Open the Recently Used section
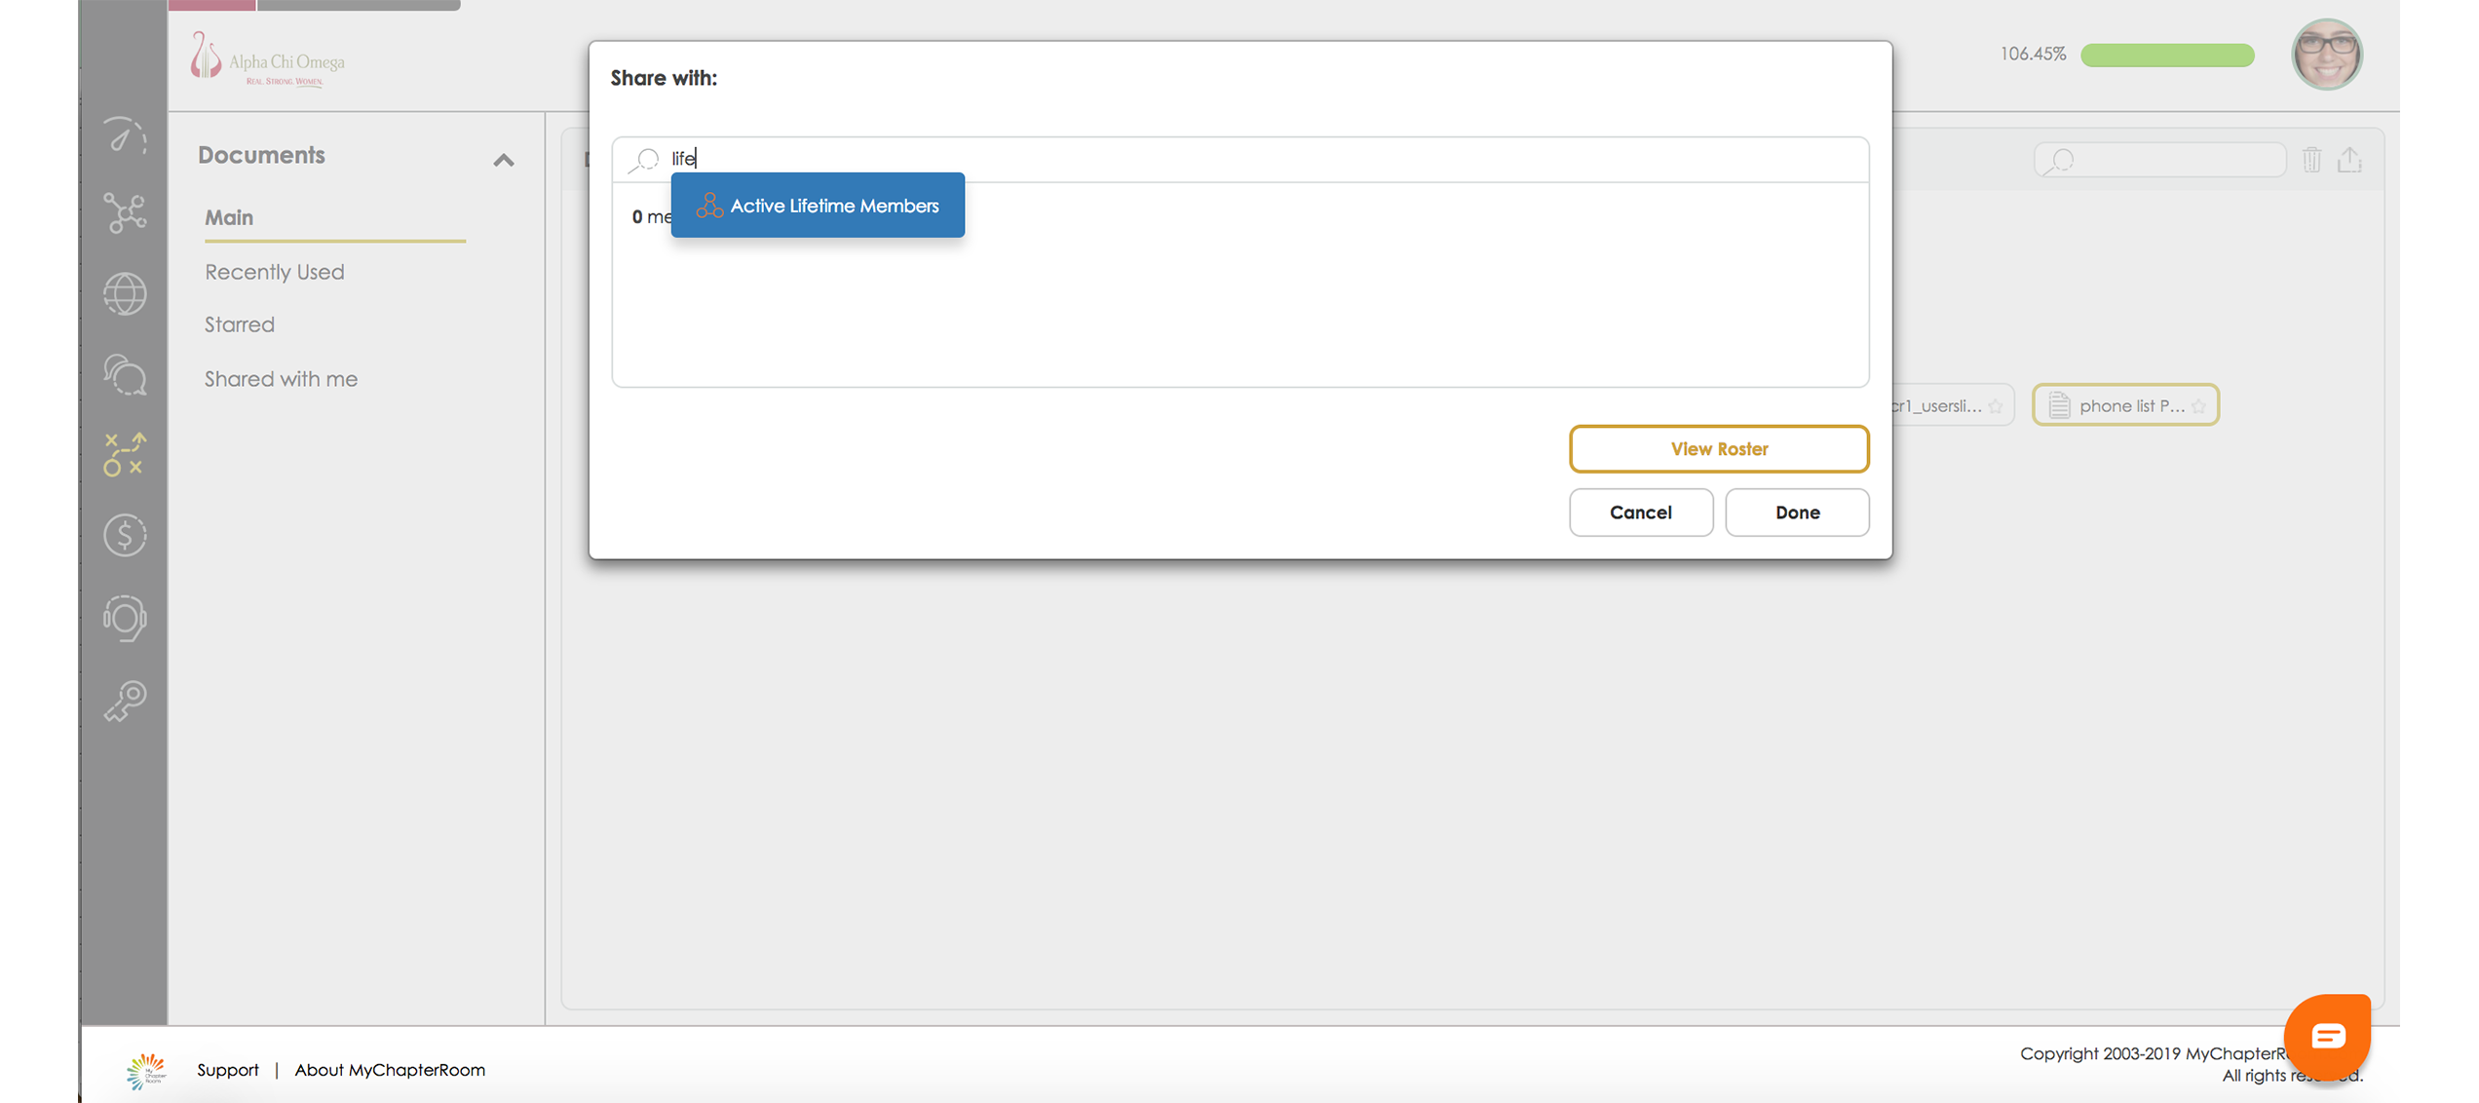The height and width of the screenshot is (1103, 2479). click(274, 272)
